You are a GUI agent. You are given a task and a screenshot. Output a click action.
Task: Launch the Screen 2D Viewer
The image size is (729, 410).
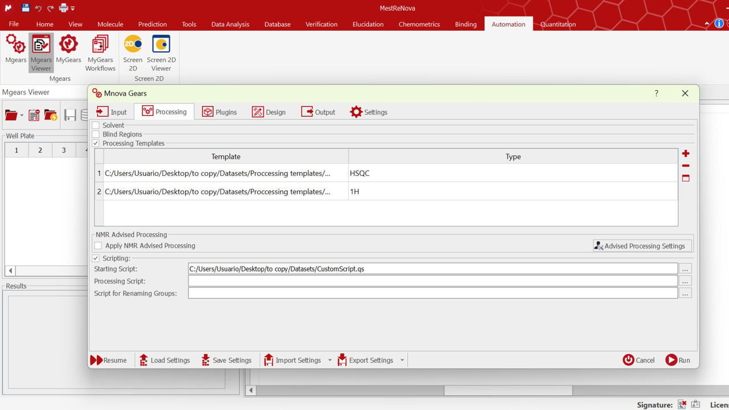(x=161, y=53)
